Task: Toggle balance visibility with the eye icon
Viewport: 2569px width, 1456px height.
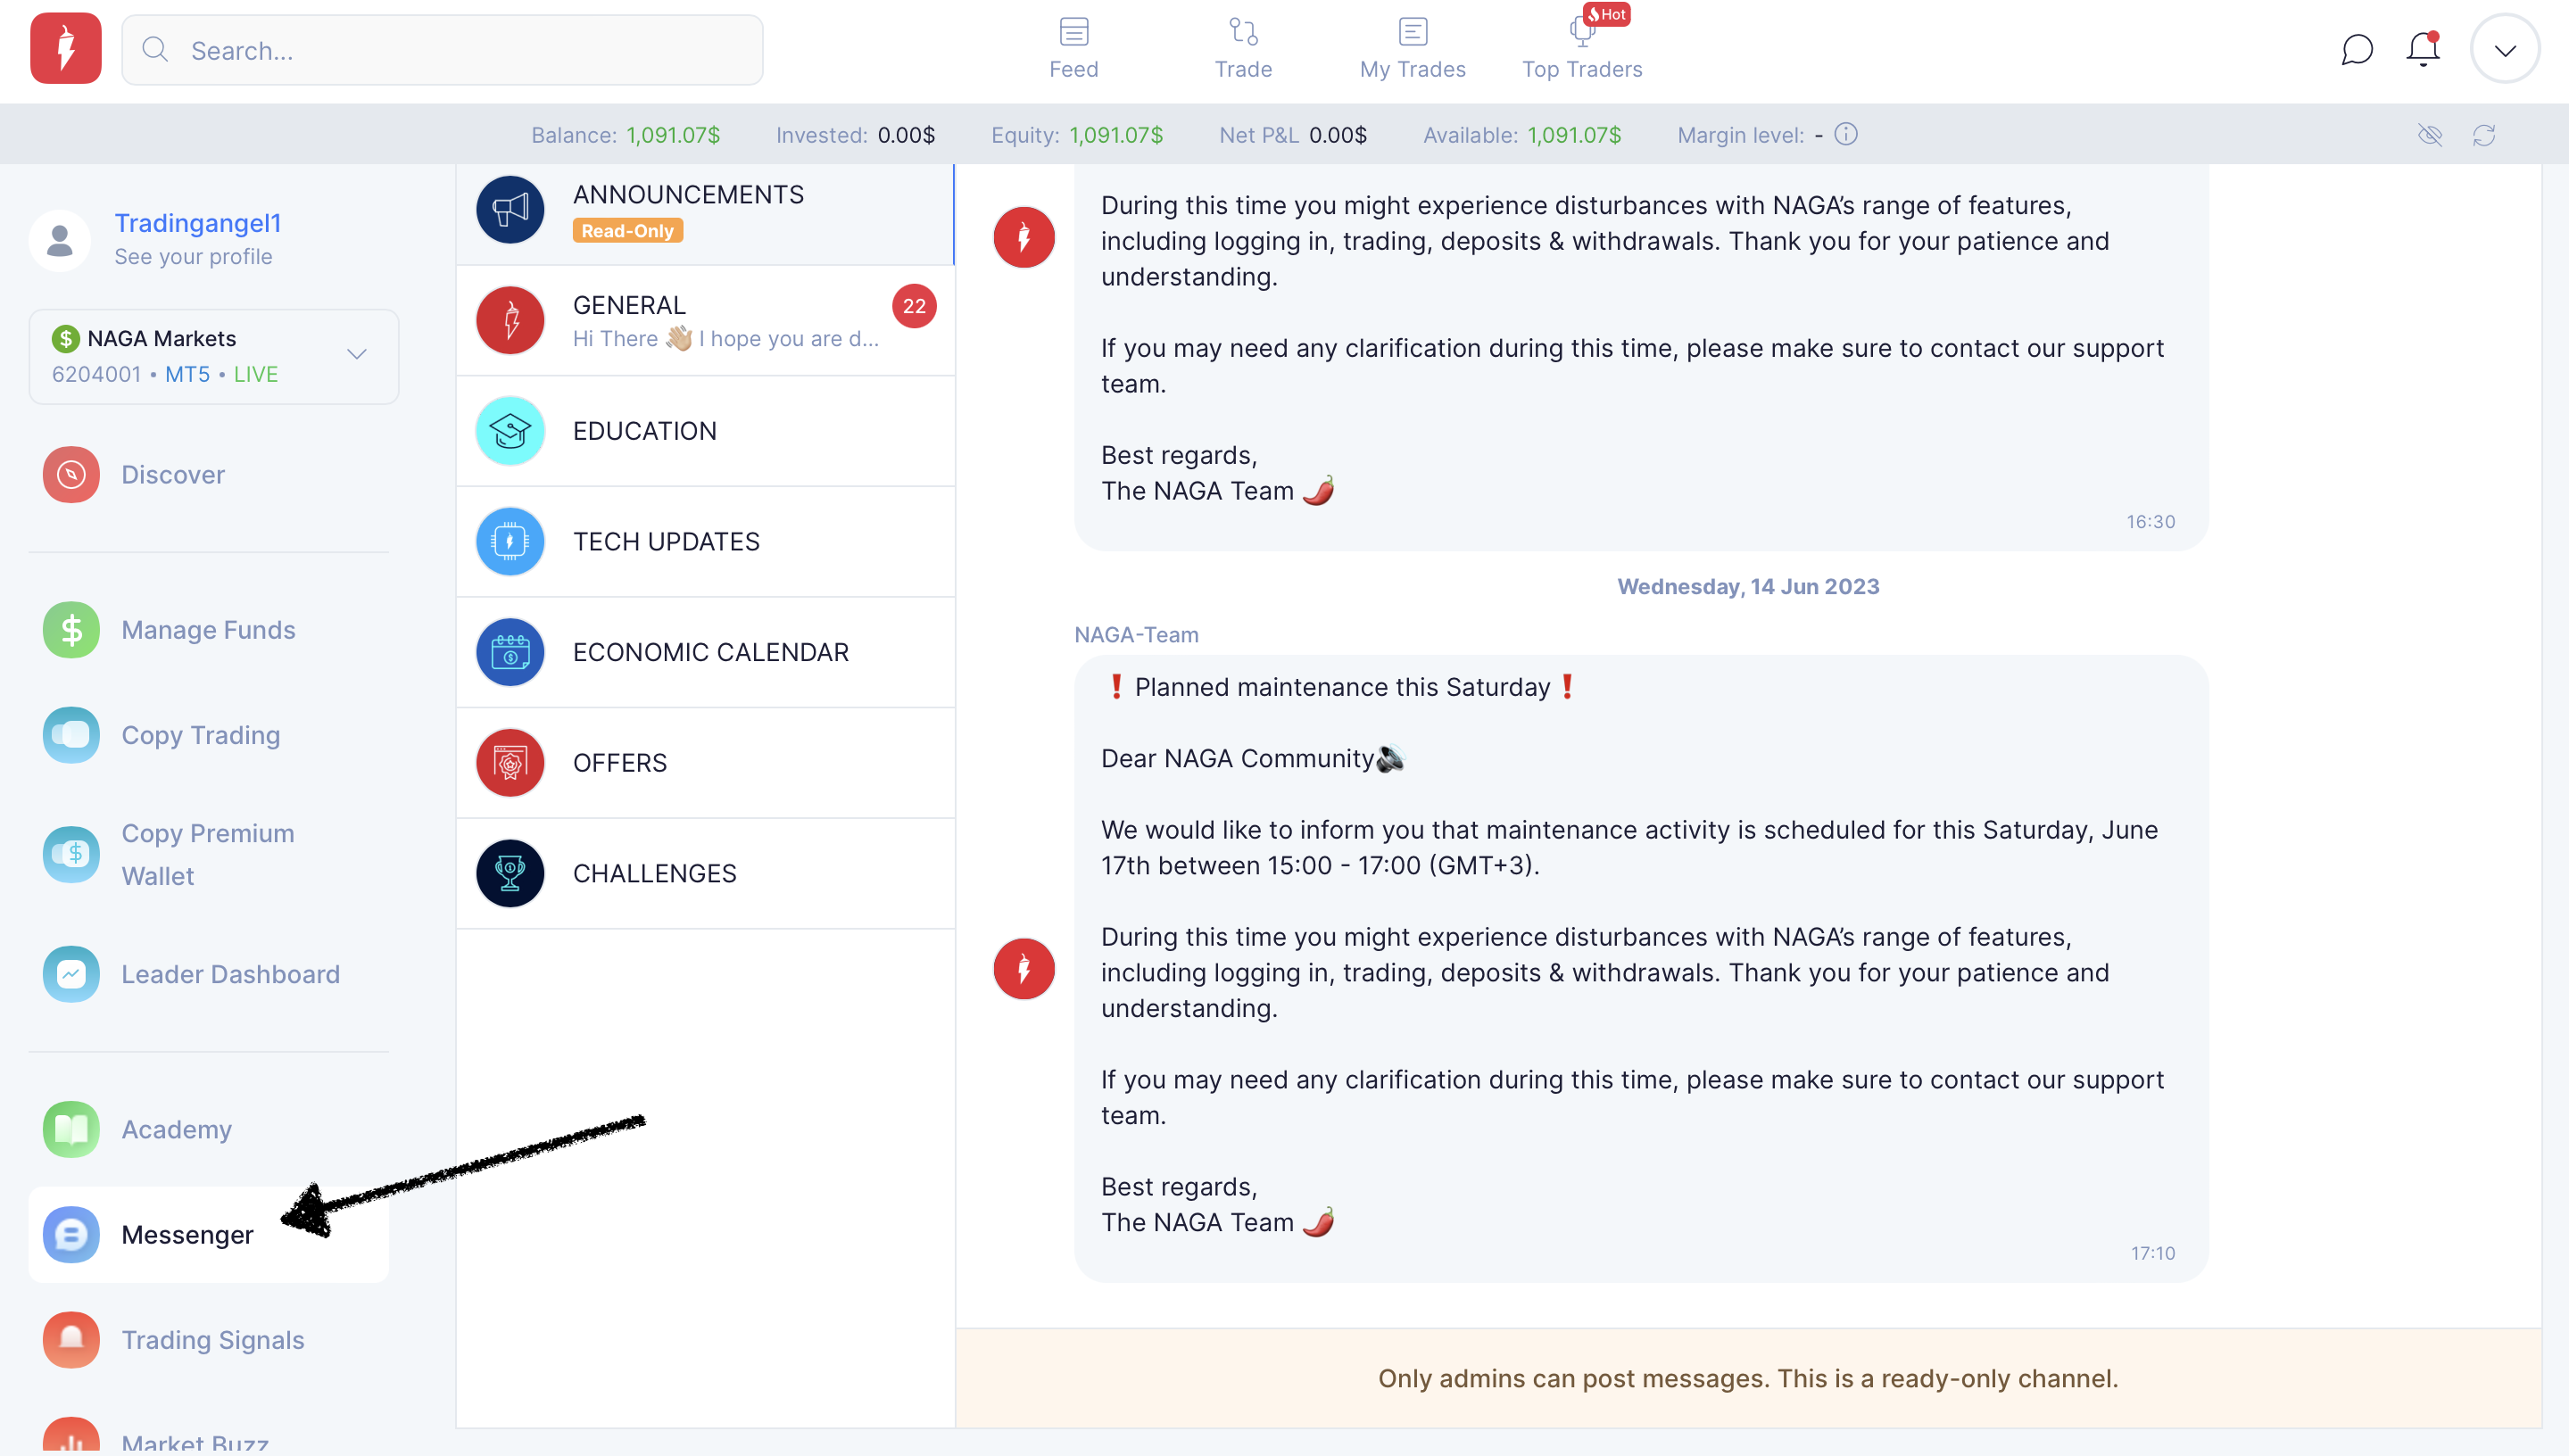Action: point(2430,134)
